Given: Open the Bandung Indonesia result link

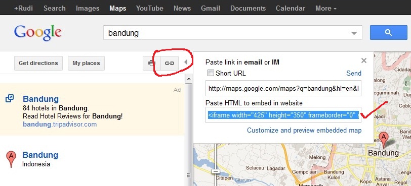Looking at the screenshot, I should (x=40, y=155).
